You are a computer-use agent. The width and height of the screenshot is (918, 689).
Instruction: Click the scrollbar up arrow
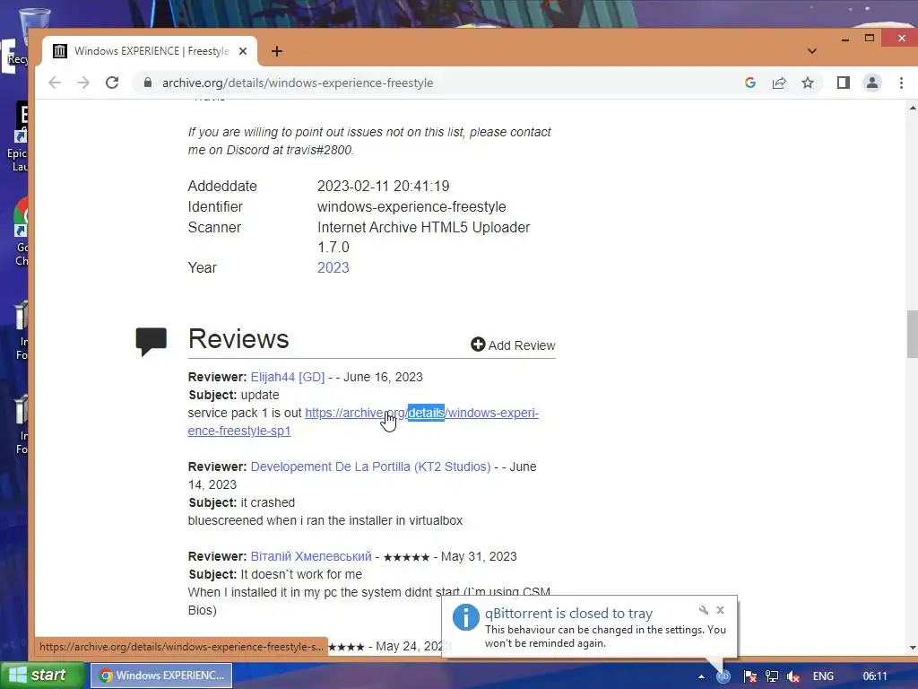(912, 108)
